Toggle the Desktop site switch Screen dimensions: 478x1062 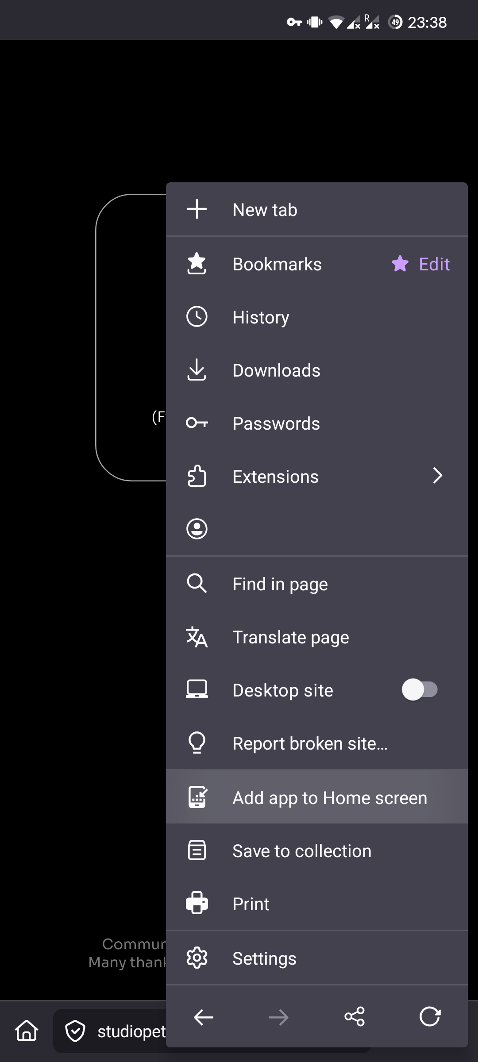420,690
